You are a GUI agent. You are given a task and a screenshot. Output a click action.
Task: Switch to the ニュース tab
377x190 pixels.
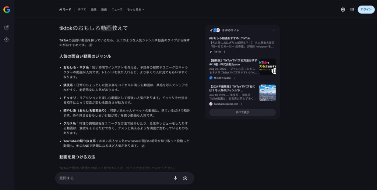tap(117, 10)
